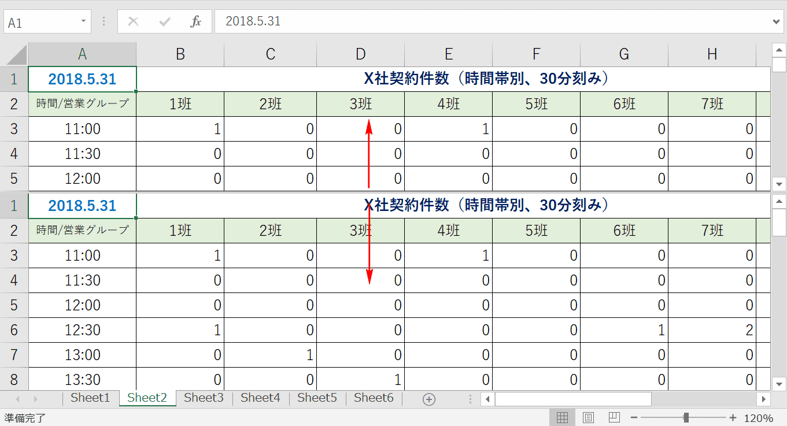Add a new sheet with the plus icon

click(429, 399)
